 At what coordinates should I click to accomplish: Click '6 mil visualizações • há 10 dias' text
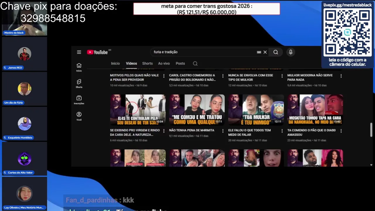pos(129,140)
